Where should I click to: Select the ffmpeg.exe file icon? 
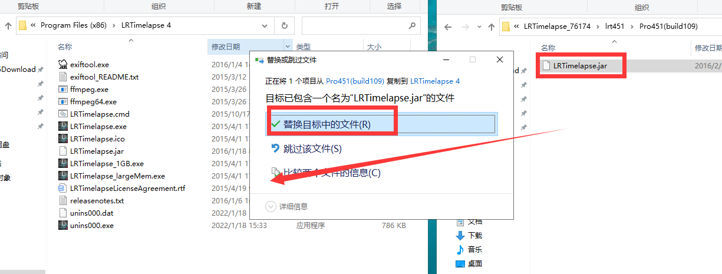click(x=64, y=90)
